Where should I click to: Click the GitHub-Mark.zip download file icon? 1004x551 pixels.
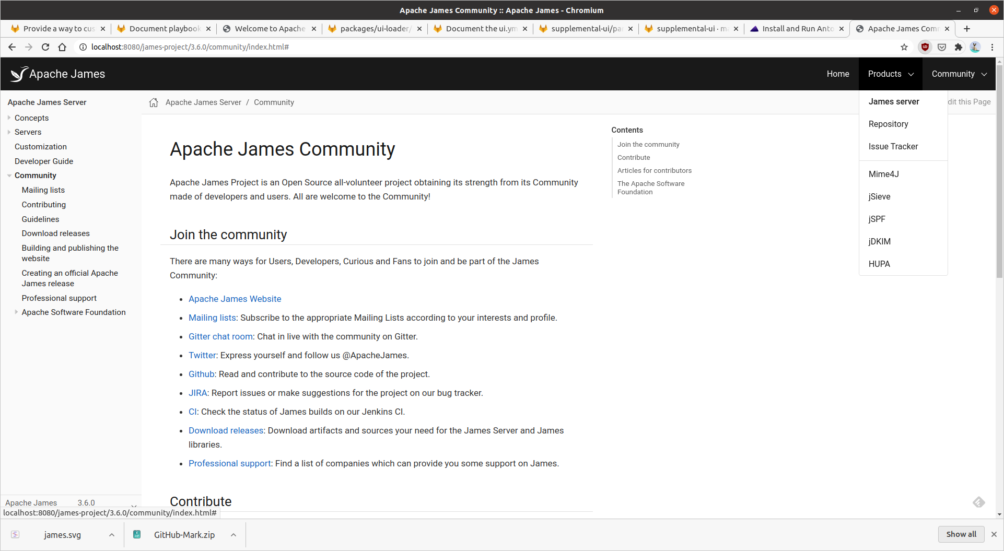click(x=137, y=534)
